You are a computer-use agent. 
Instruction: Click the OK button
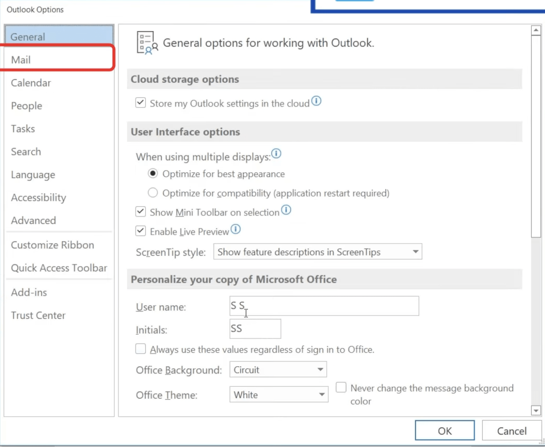point(444,430)
